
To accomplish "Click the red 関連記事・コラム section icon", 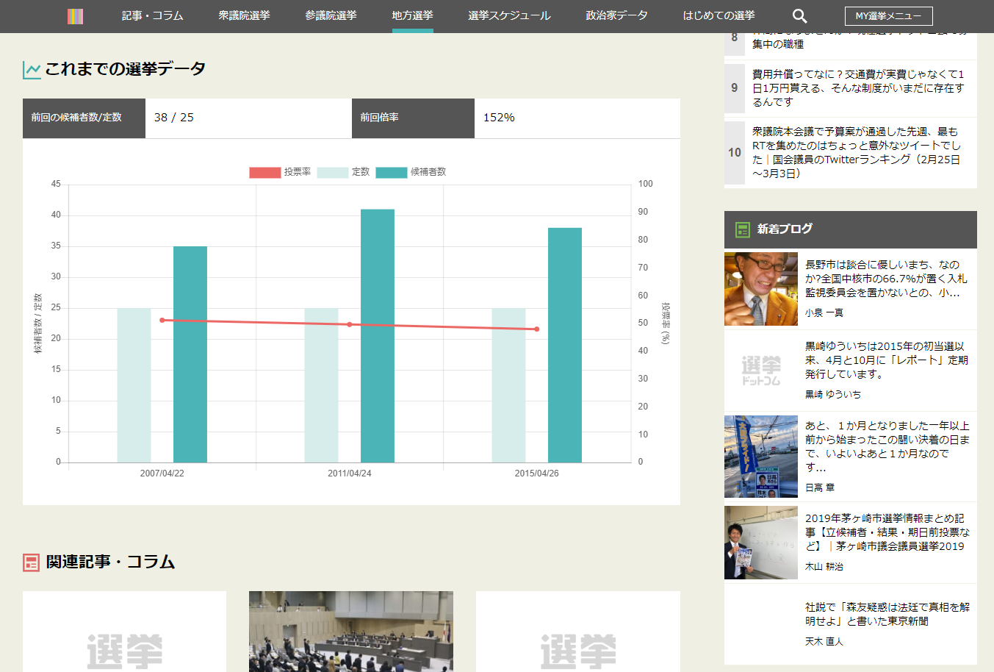I will [x=31, y=562].
